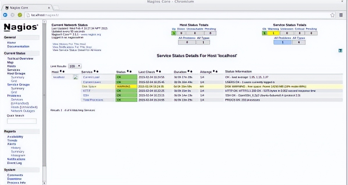Click the Nagios logo in the sidebar
This screenshot has height=185, width=348.
(21, 27)
